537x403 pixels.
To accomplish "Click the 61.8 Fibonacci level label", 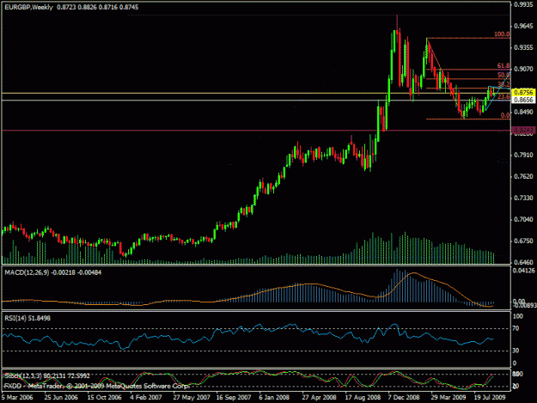I will 503,66.
